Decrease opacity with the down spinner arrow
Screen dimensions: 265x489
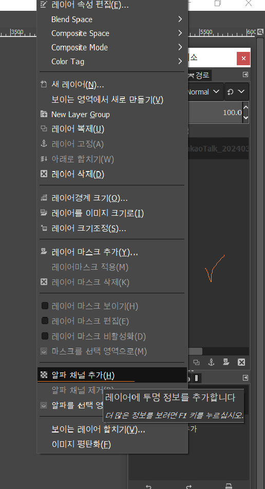[x=245, y=118]
